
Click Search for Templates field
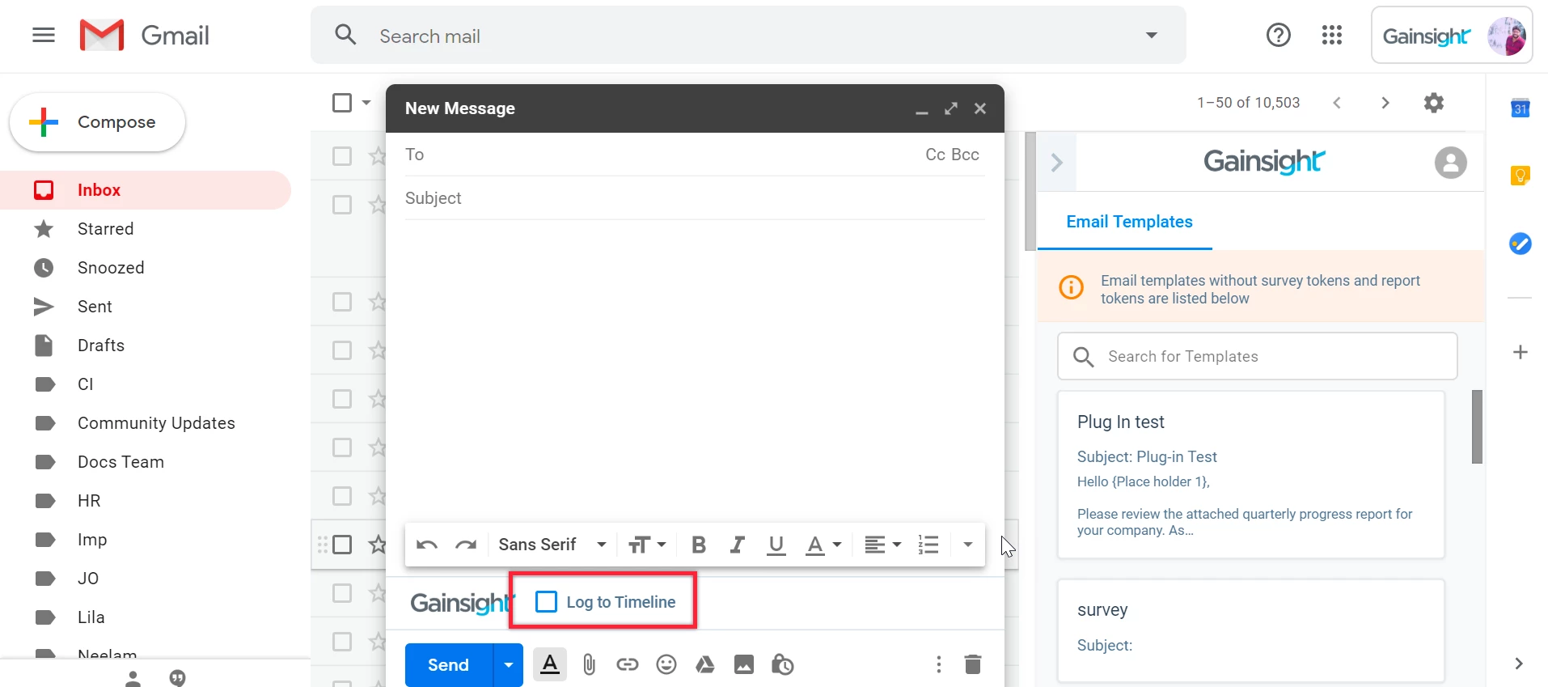click(1258, 356)
